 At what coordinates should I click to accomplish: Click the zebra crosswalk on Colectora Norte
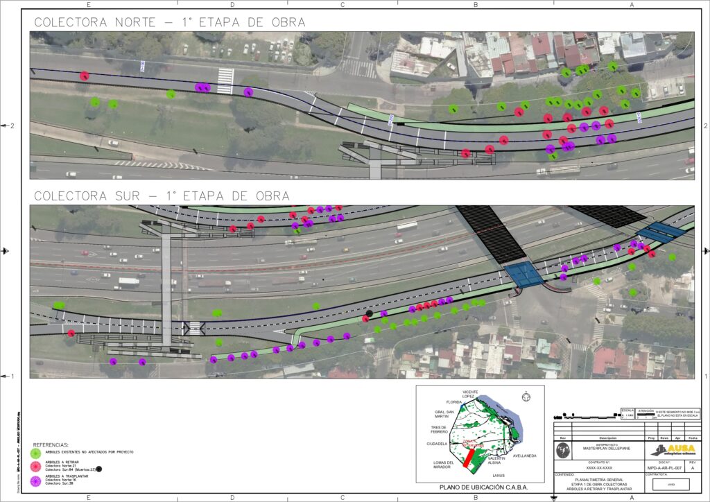tap(225, 80)
